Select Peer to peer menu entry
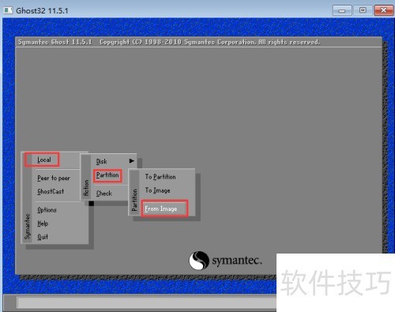395x312 pixels. (54, 179)
